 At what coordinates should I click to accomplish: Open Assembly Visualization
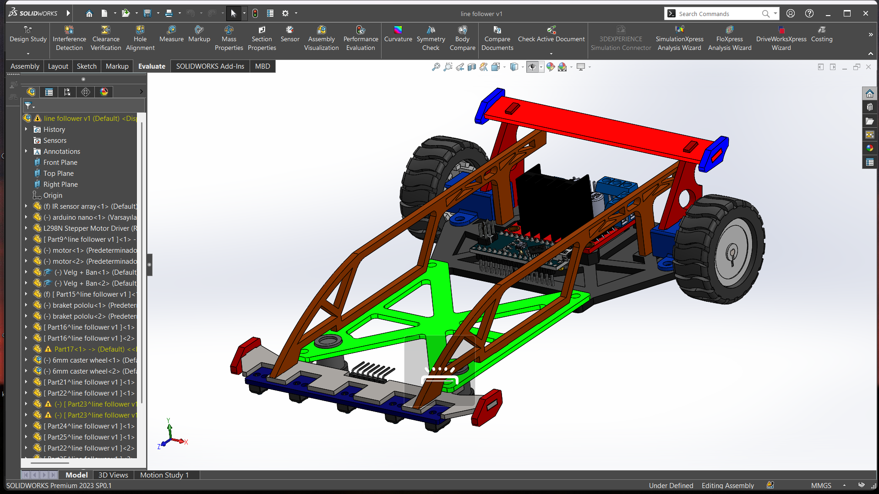322,38
